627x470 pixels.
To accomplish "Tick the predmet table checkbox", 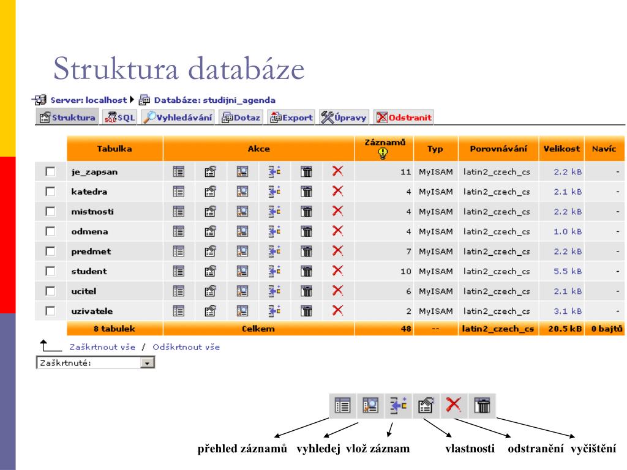I will [50, 251].
